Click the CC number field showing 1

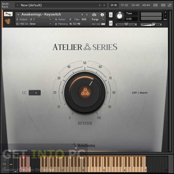pos(35,93)
